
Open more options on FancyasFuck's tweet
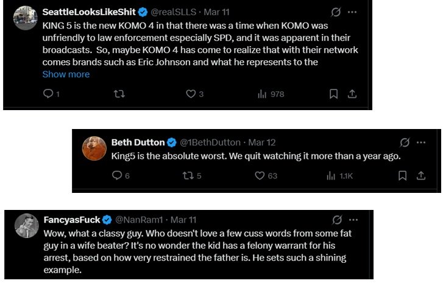click(x=352, y=219)
